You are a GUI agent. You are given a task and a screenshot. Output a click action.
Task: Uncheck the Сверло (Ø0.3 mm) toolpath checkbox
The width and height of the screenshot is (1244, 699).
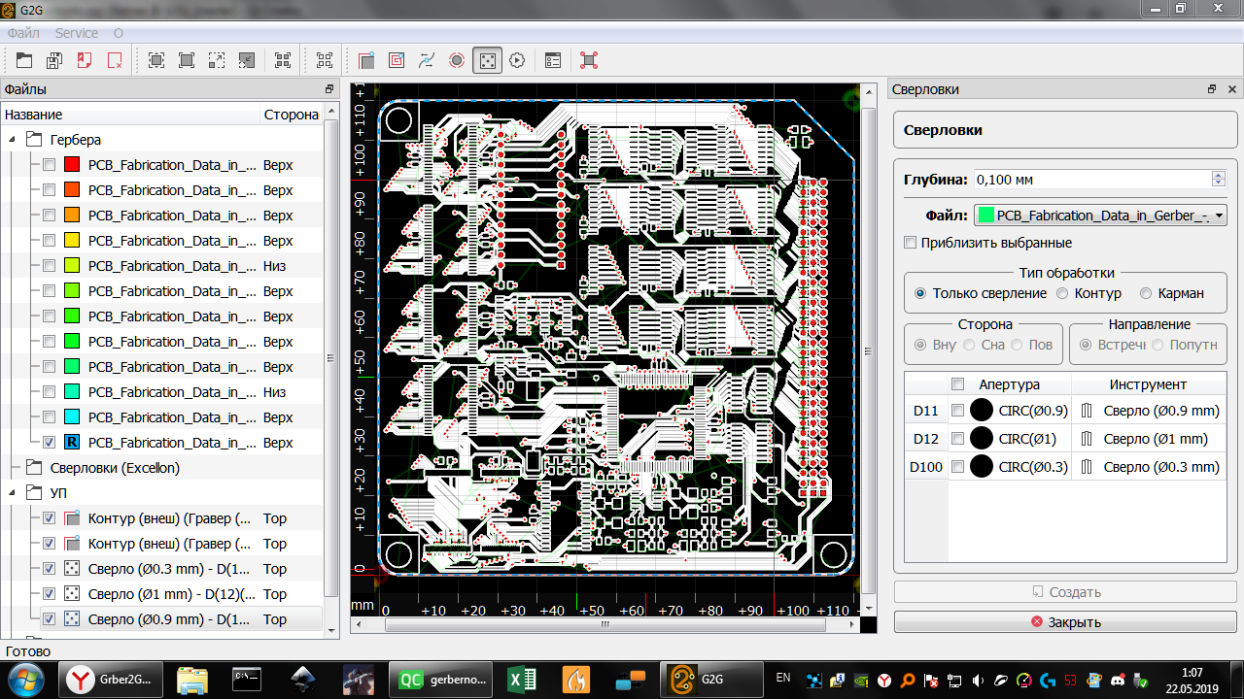point(49,569)
